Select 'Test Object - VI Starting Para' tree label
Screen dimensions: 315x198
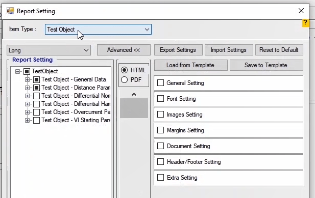(76, 120)
